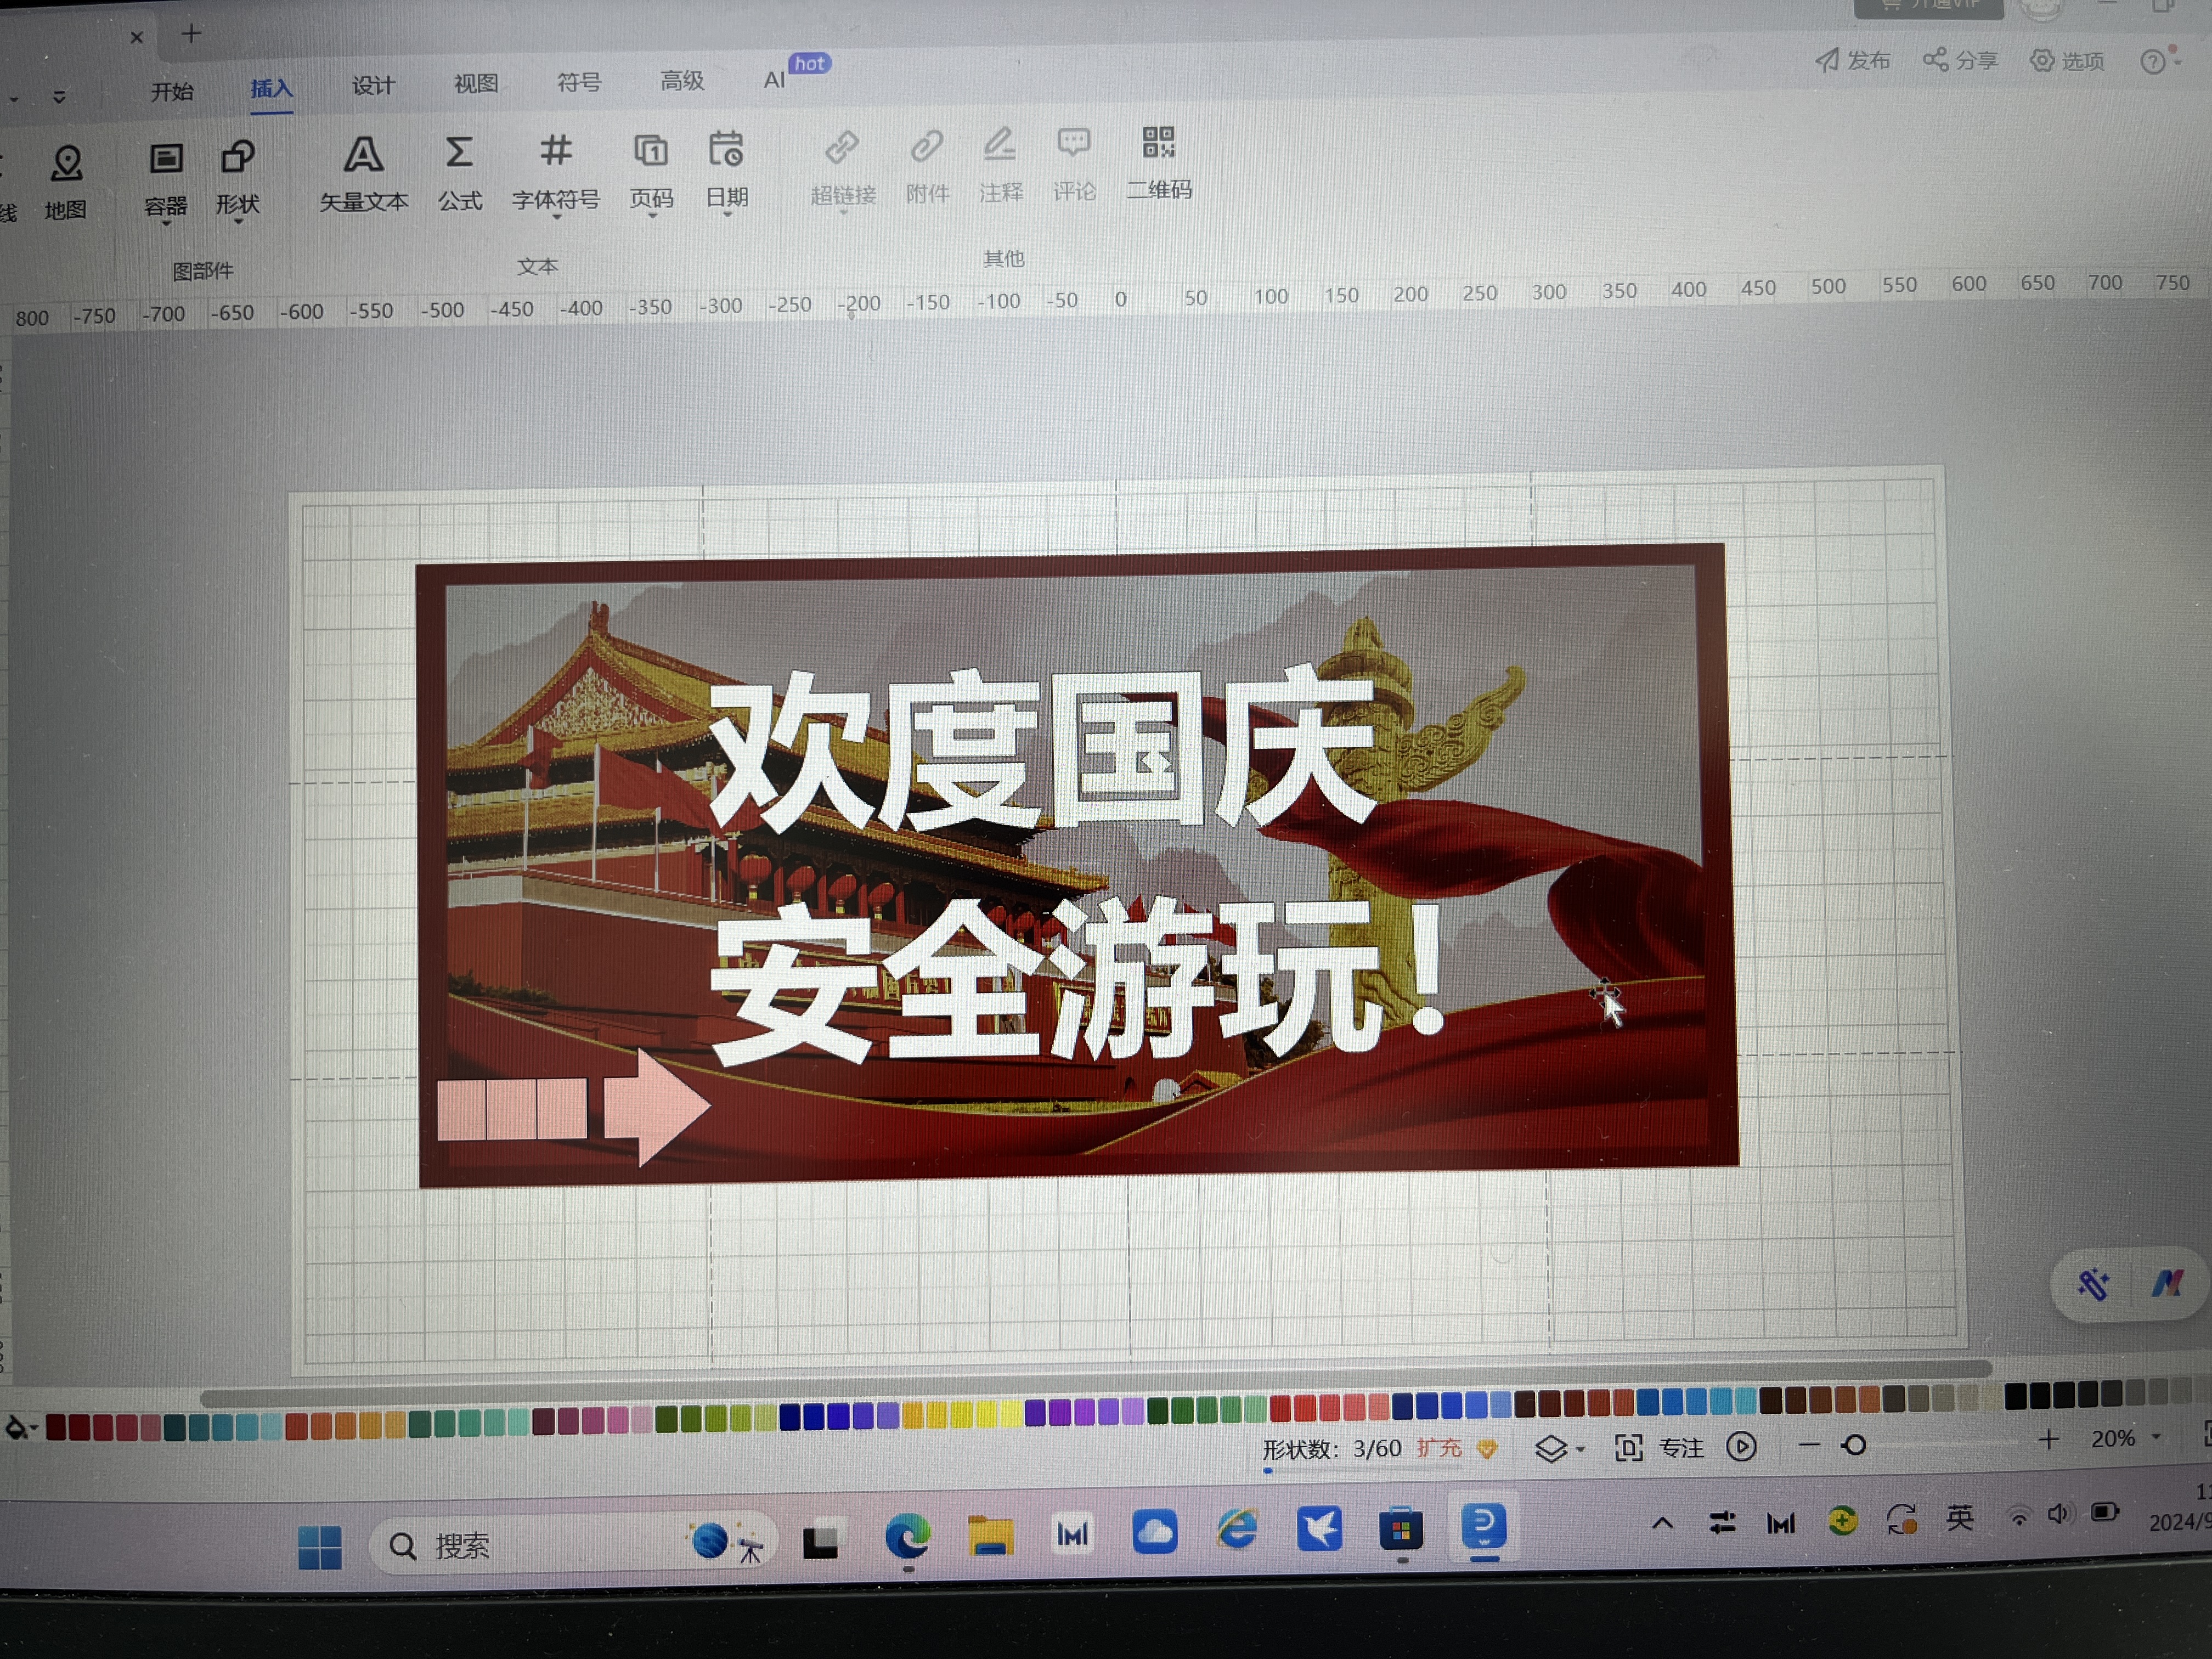Image resolution: width=2212 pixels, height=1659 pixels.
Task: Open the 视图 tab
Action: coord(475,84)
